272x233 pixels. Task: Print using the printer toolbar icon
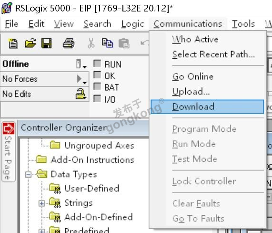[69, 43]
